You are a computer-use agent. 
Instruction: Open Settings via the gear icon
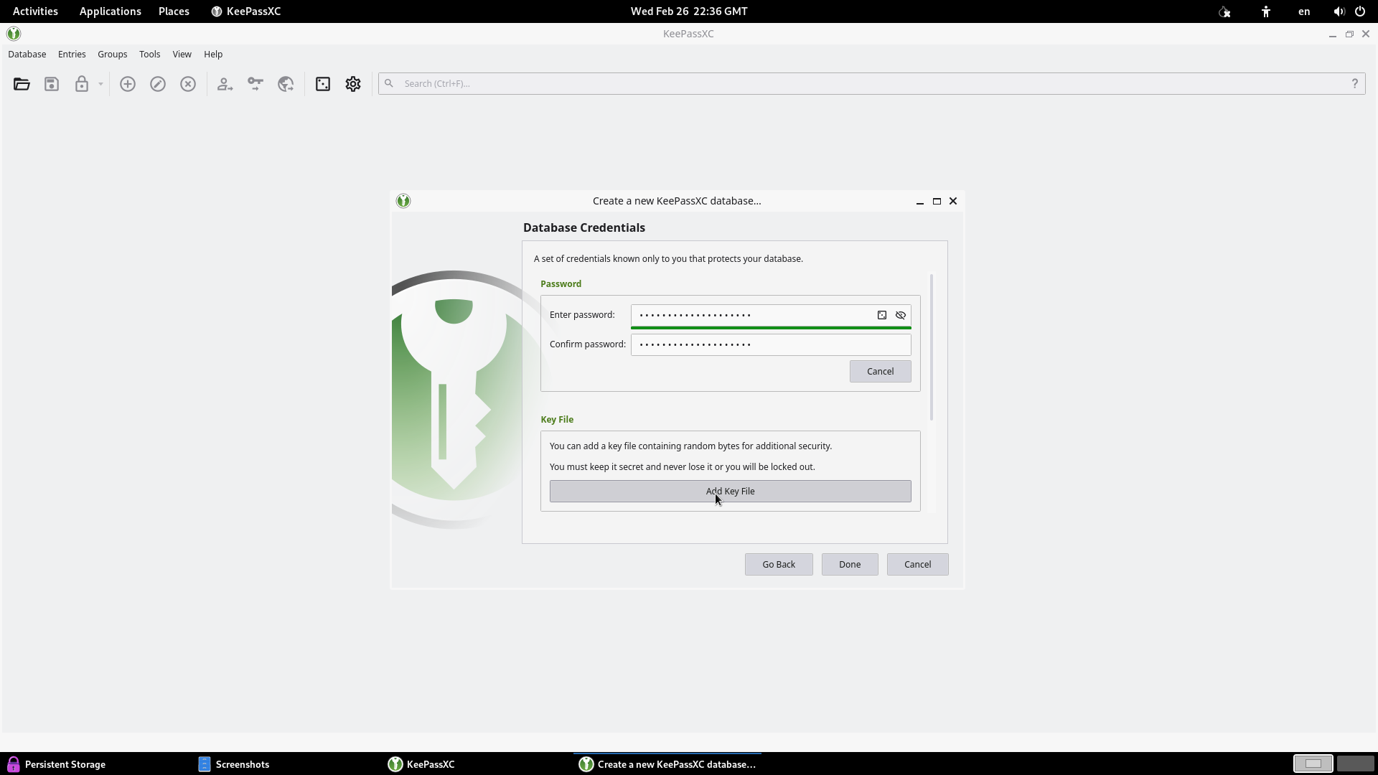coord(353,84)
